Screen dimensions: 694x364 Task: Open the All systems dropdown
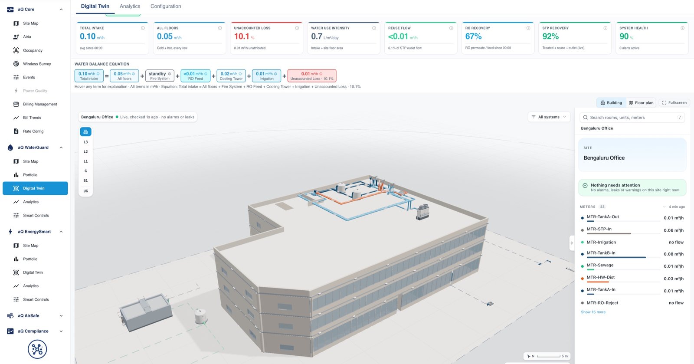click(549, 117)
